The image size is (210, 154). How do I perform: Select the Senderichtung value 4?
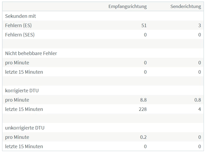[199, 109]
